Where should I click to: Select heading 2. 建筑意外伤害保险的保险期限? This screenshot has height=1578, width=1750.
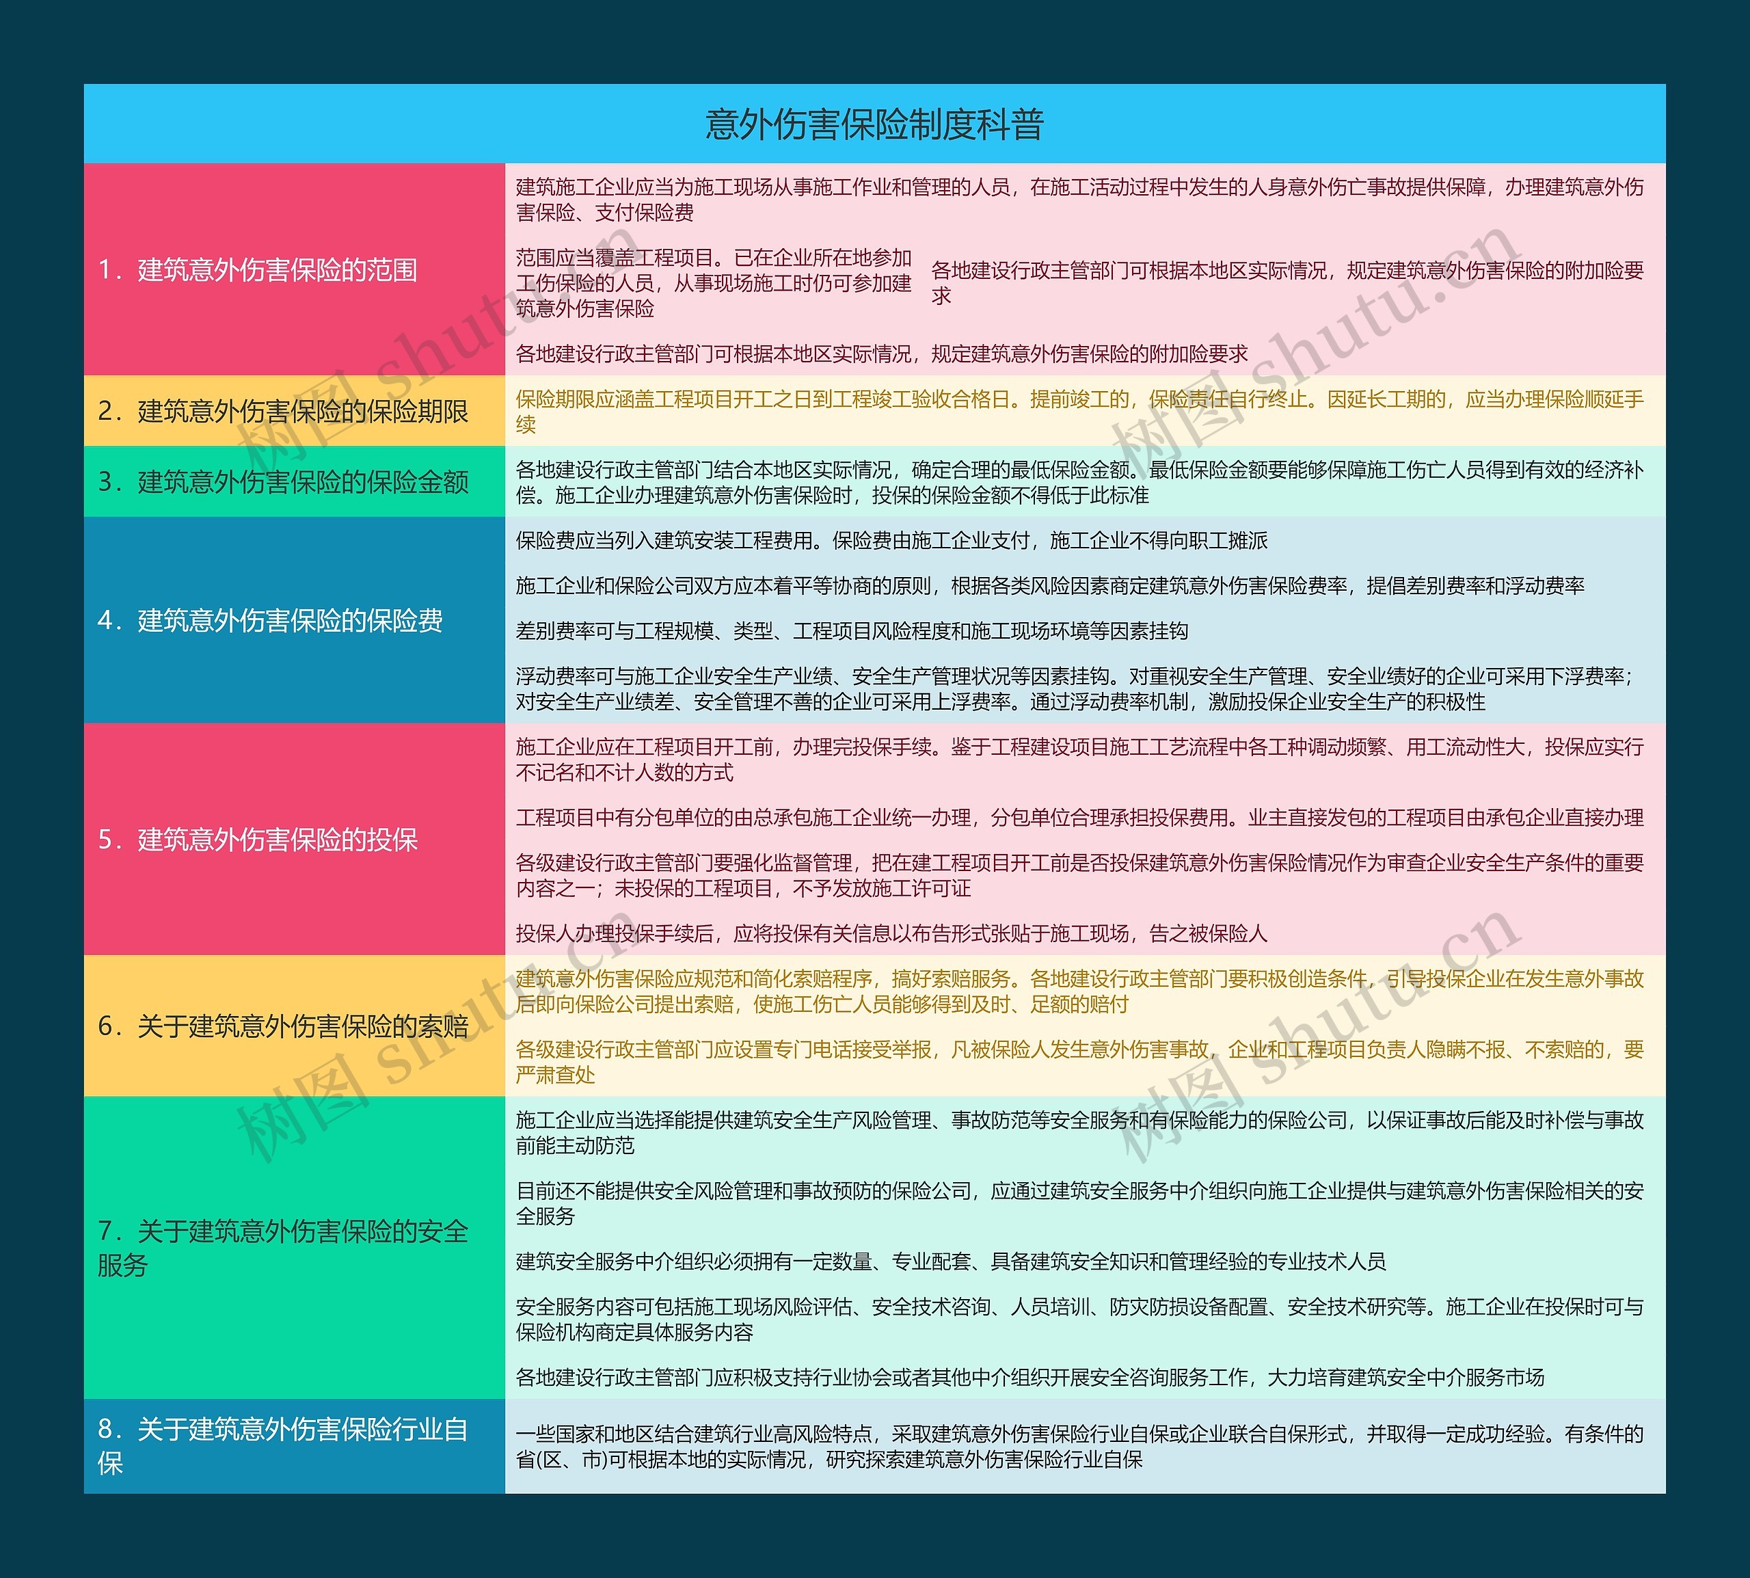(x=282, y=411)
